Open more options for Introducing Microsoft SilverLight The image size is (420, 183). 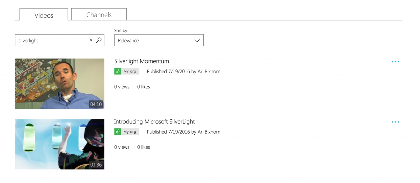pyautogui.click(x=395, y=122)
